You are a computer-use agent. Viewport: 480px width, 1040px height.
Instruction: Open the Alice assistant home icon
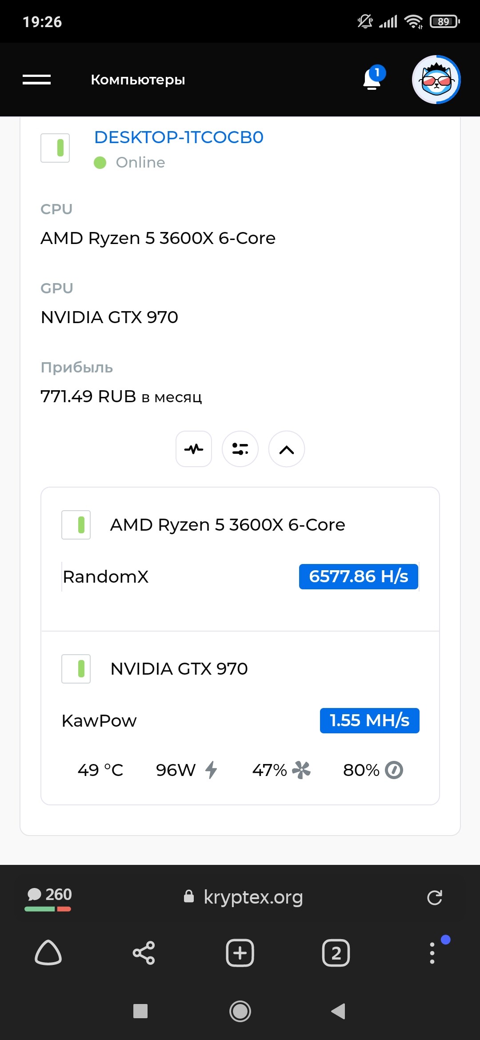pyautogui.click(x=48, y=953)
